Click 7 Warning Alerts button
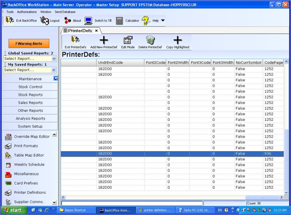 (29, 44)
